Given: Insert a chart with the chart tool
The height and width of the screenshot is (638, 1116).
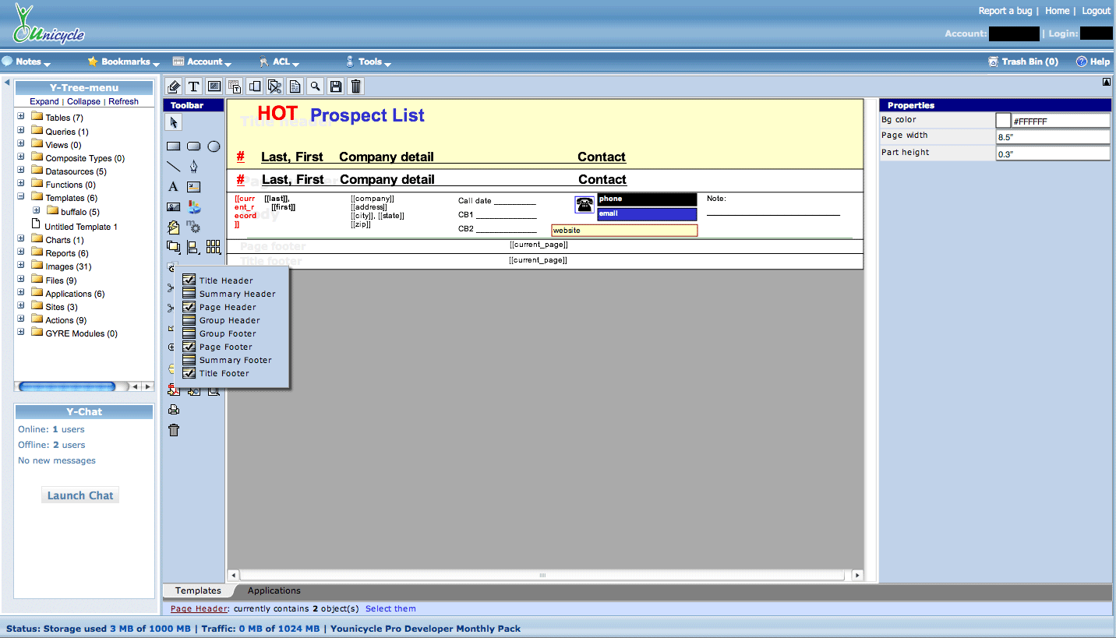Looking at the screenshot, I should point(194,207).
